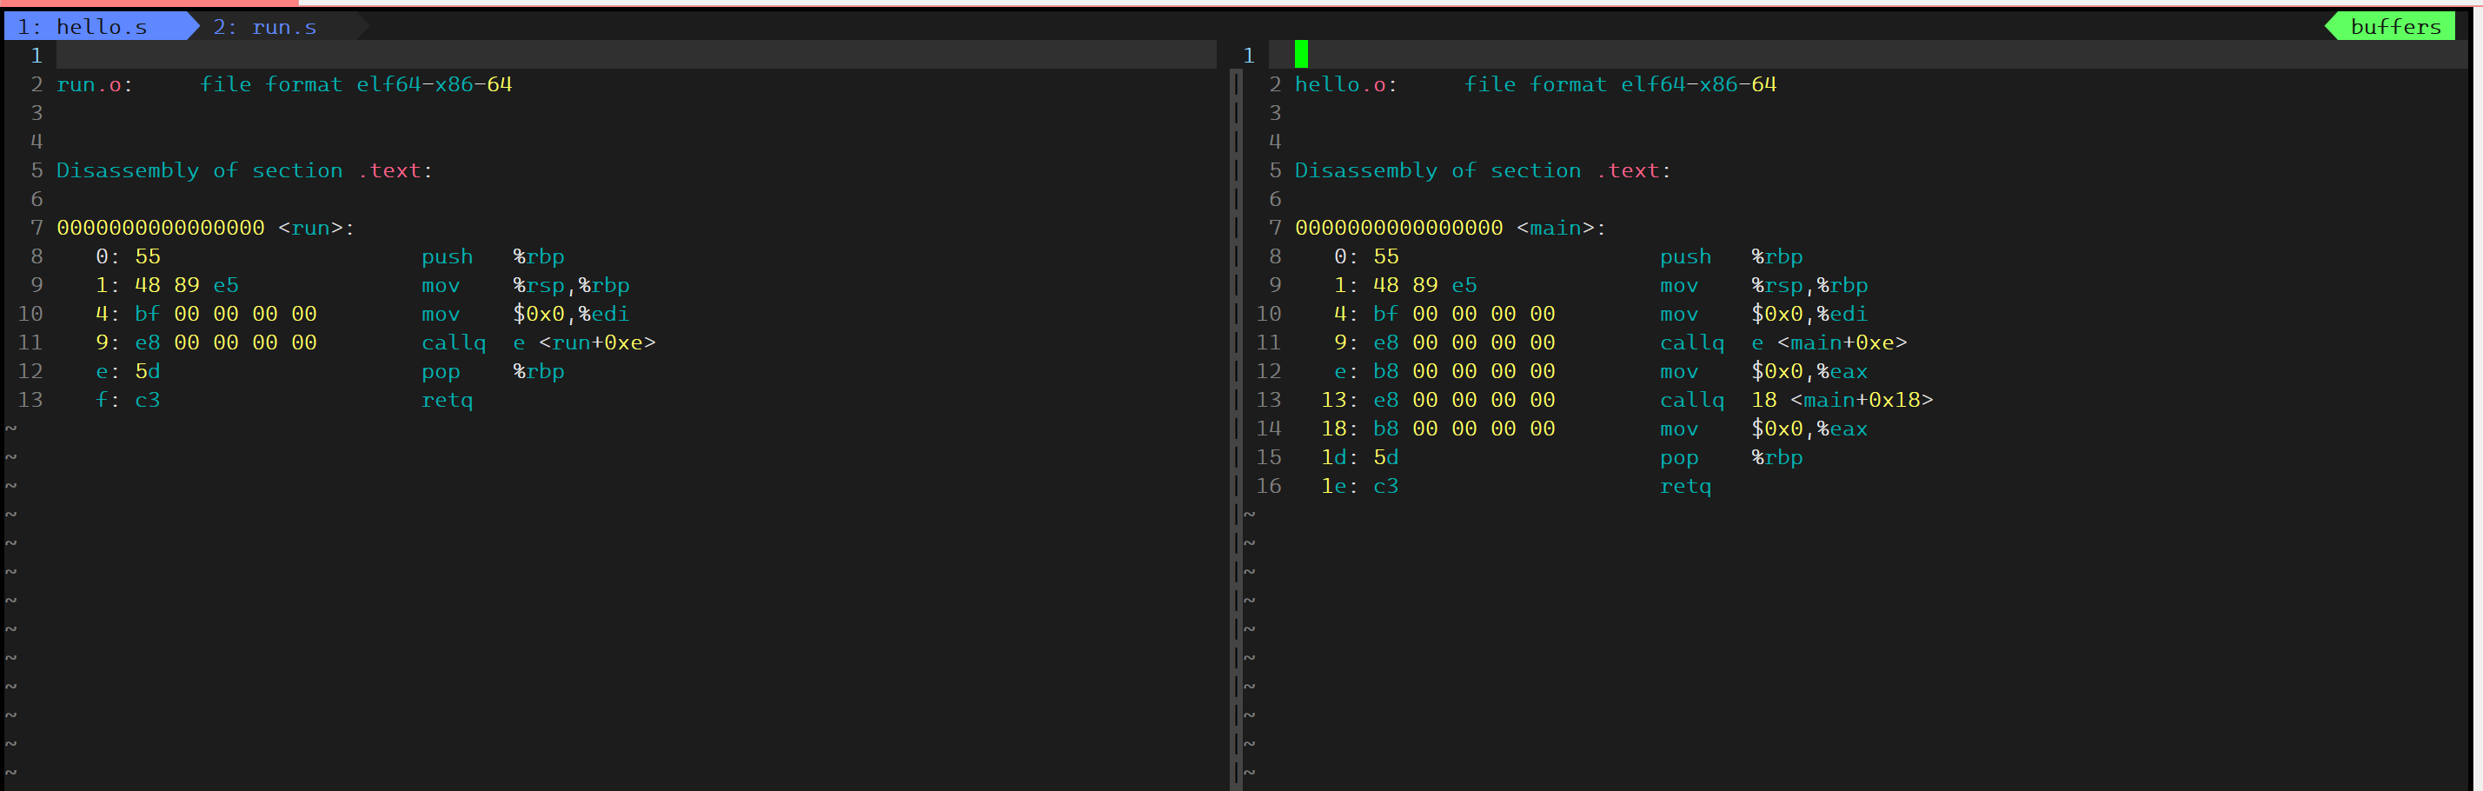This screenshot has height=791, width=2483.
Task: Click 'elf64-x86-64' in left pane
Action: pos(435,85)
